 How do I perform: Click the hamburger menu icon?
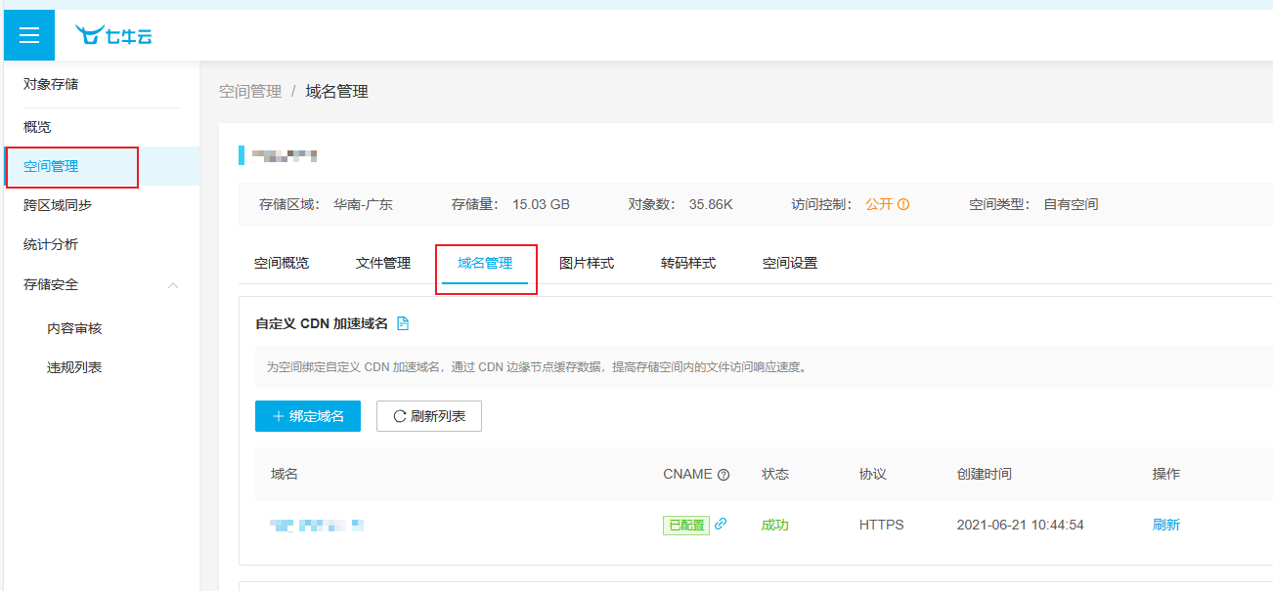coord(29,35)
